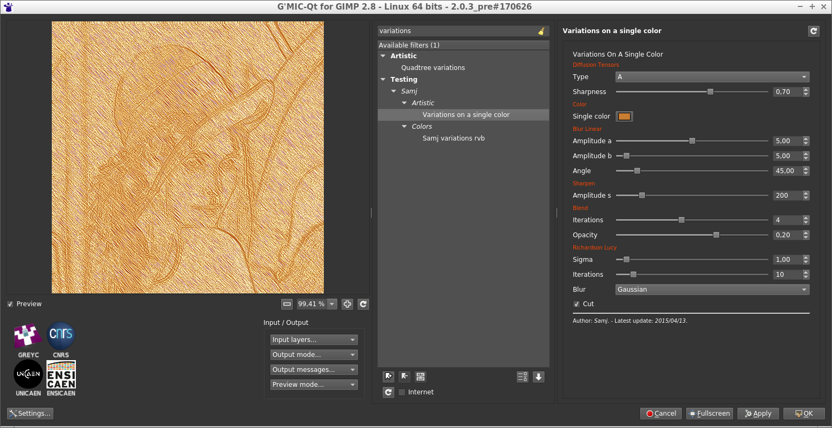Click the Opacity value field showing 0,20

pyautogui.click(x=788, y=235)
